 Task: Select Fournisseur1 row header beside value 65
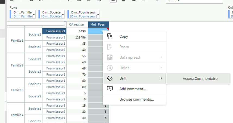click(54, 68)
